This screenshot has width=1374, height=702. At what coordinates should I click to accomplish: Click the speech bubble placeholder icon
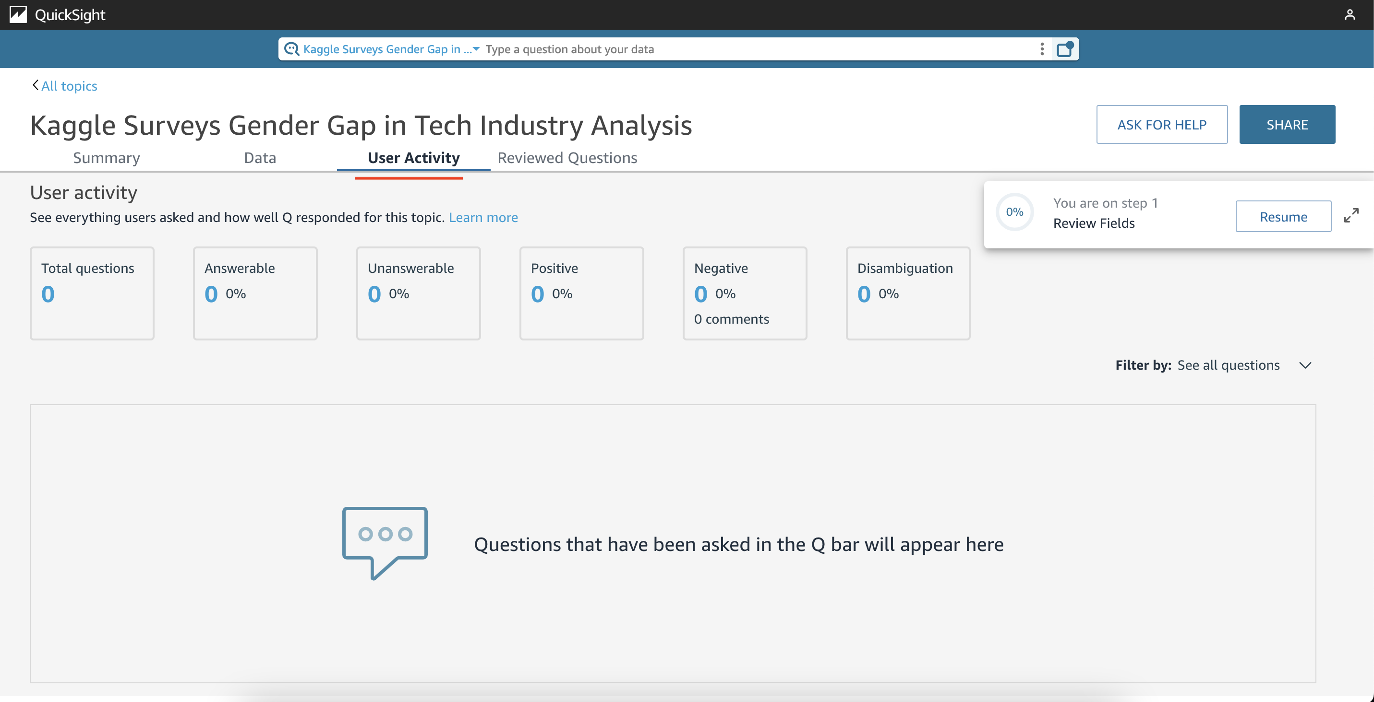point(385,543)
